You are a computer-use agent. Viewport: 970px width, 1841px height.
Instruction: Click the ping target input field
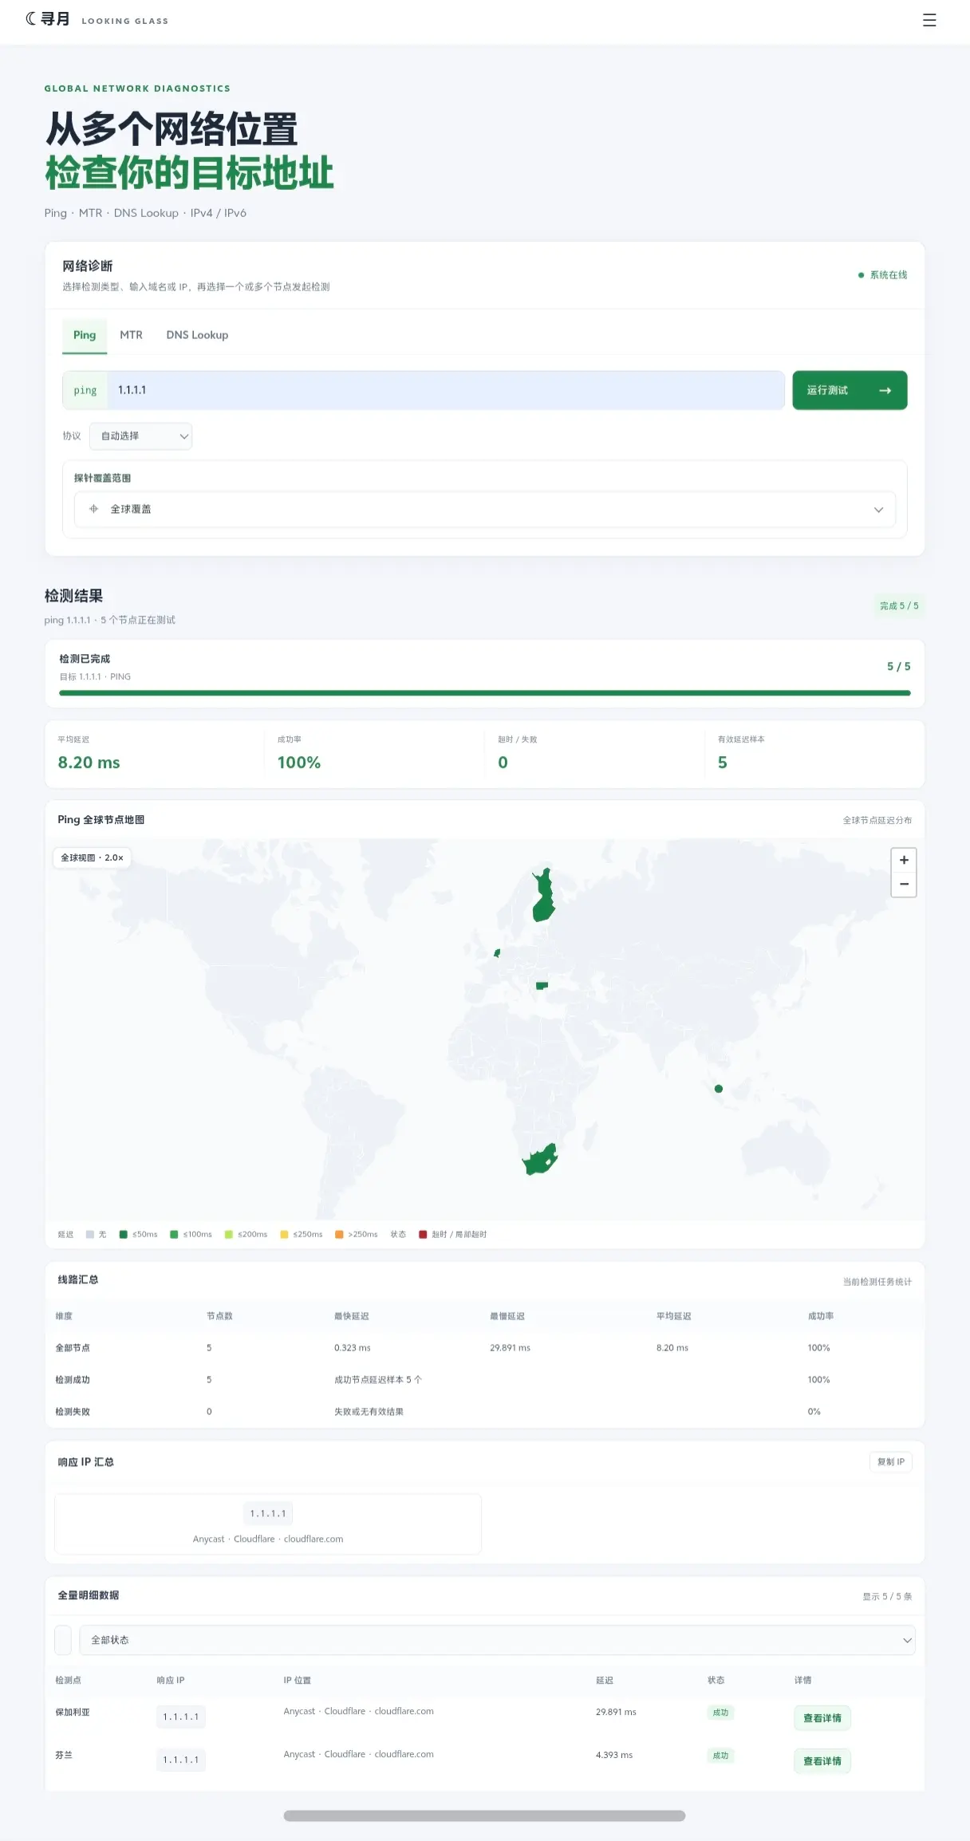click(x=446, y=390)
